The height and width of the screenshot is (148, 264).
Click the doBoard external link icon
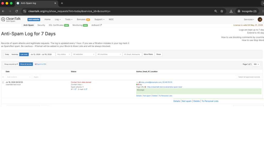click(x=101, y=25)
